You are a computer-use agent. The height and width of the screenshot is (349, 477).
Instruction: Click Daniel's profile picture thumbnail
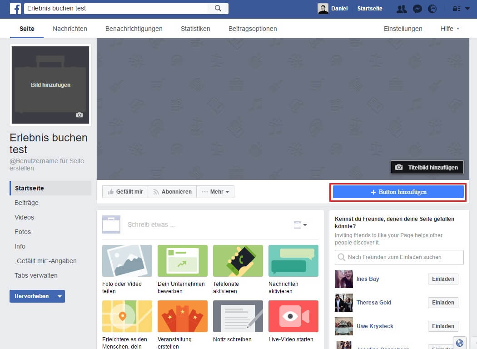(323, 9)
